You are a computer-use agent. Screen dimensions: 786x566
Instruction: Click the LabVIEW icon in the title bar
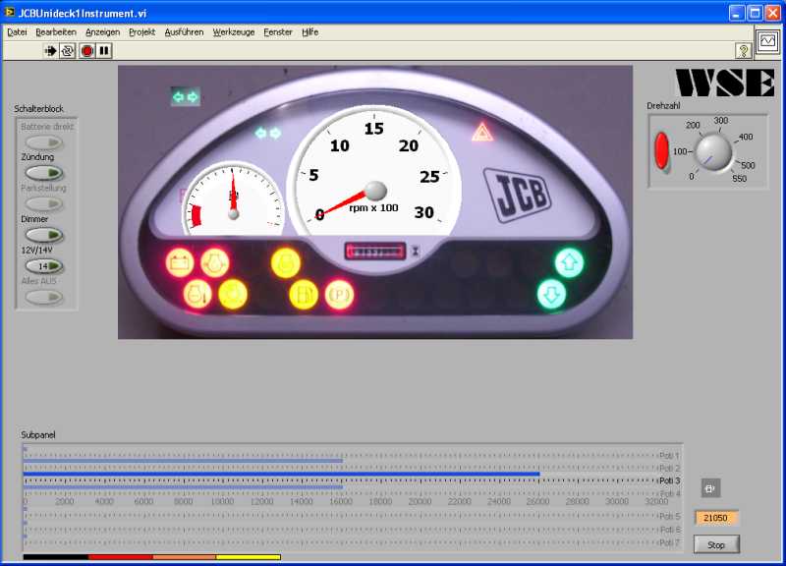[9, 12]
